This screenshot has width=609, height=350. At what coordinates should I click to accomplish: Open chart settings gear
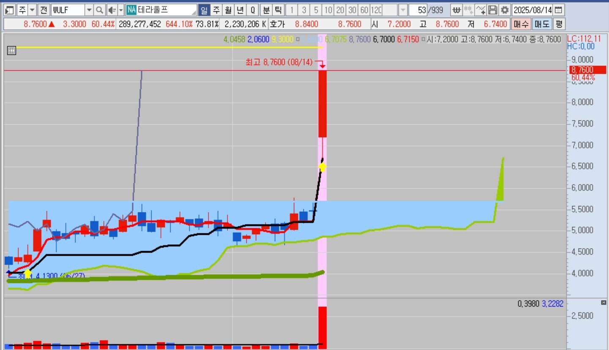tap(505, 10)
